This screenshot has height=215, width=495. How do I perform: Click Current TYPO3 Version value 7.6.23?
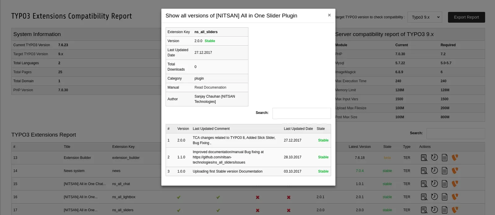(x=63, y=45)
